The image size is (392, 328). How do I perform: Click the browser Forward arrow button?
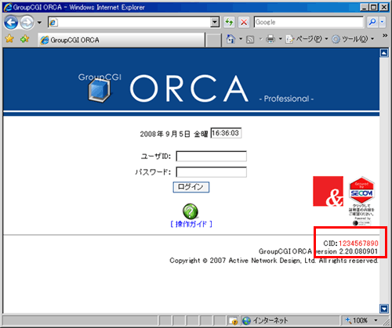(x=27, y=23)
